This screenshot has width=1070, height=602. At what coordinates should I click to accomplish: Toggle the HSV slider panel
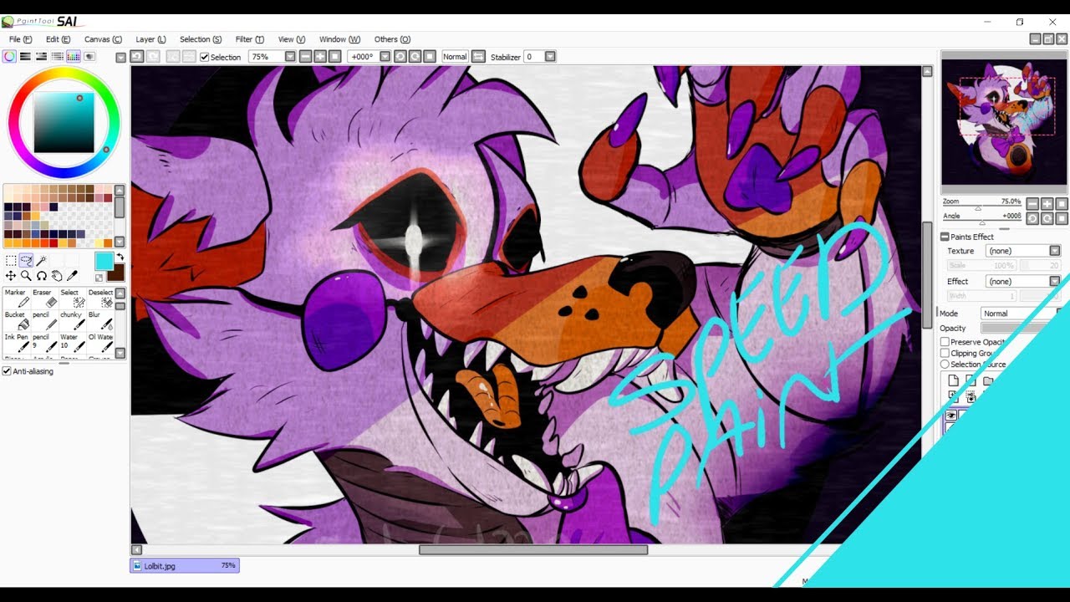click(41, 57)
